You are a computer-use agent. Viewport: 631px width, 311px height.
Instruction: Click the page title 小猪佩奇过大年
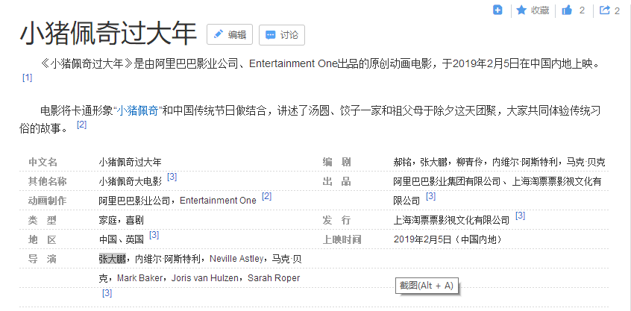coord(108,34)
